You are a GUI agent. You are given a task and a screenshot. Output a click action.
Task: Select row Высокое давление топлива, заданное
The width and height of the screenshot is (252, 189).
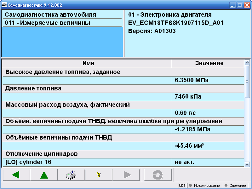point(123,72)
